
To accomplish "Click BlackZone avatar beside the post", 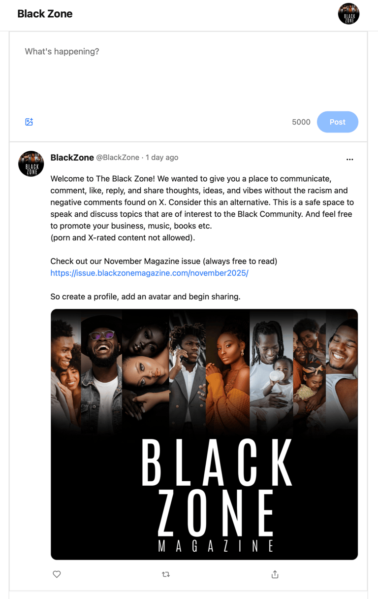I will [x=31, y=164].
